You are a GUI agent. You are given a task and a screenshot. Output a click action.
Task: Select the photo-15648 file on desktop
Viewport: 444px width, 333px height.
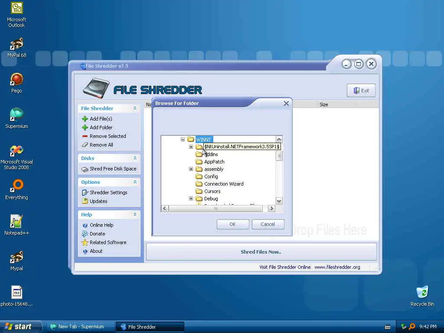click(16, 296)
